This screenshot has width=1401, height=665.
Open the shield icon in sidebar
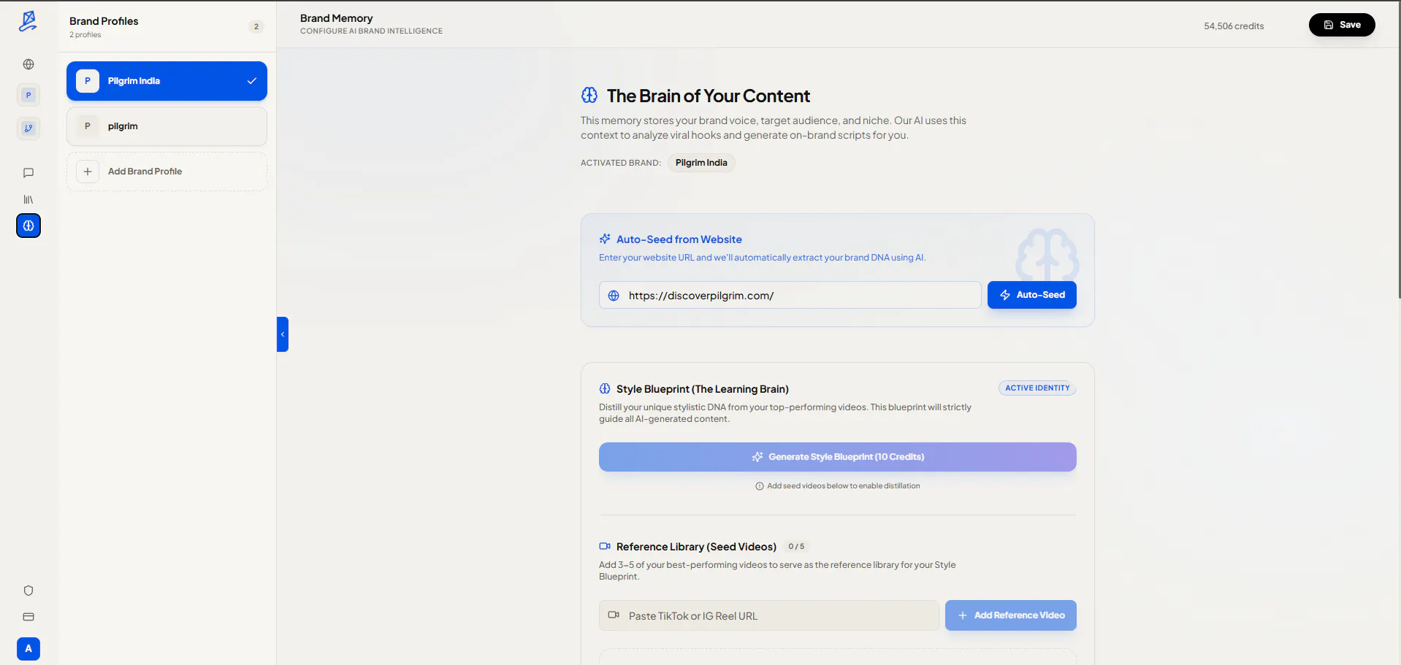click(x=28, y=591)
